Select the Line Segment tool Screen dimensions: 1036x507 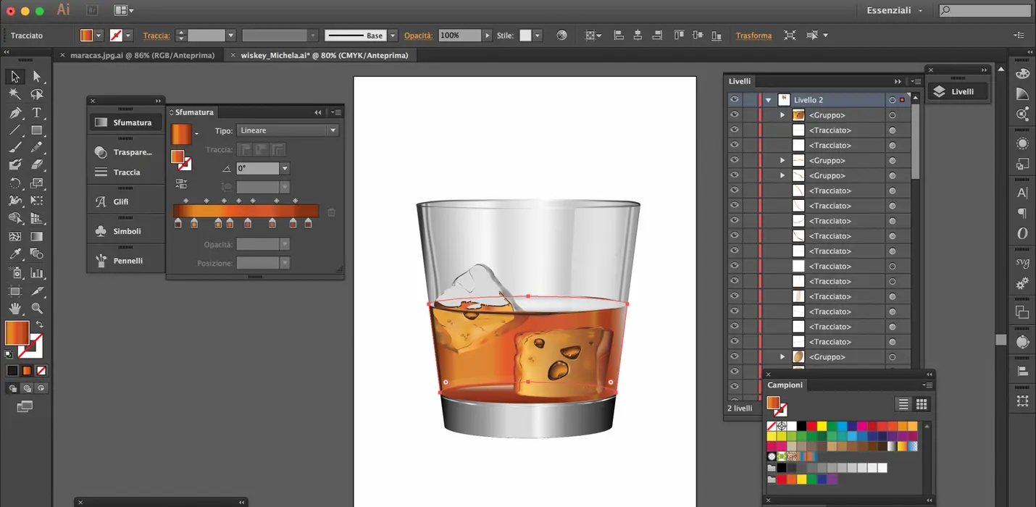[x=14, y=130]
